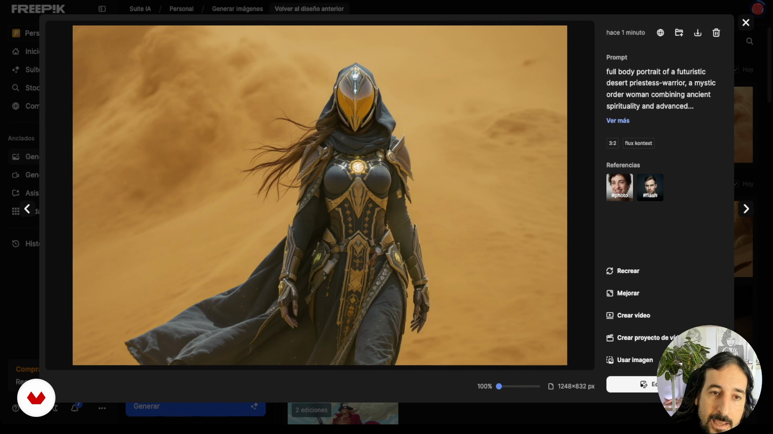Click Crear vídeo option
Image resolution: width=773 pixels, height=434 pixels.
628,316
